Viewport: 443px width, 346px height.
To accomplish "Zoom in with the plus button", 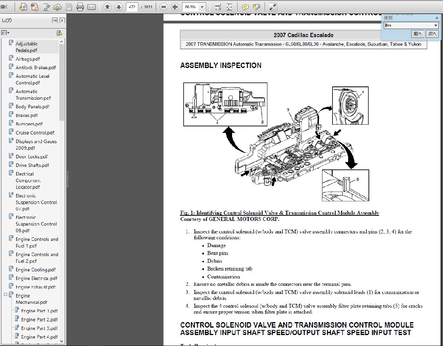I will tap(175, 7).
